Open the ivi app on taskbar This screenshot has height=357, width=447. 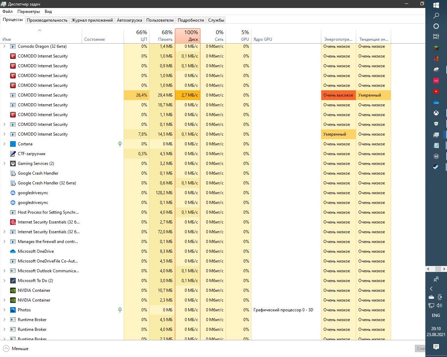(x=436, y=81)
